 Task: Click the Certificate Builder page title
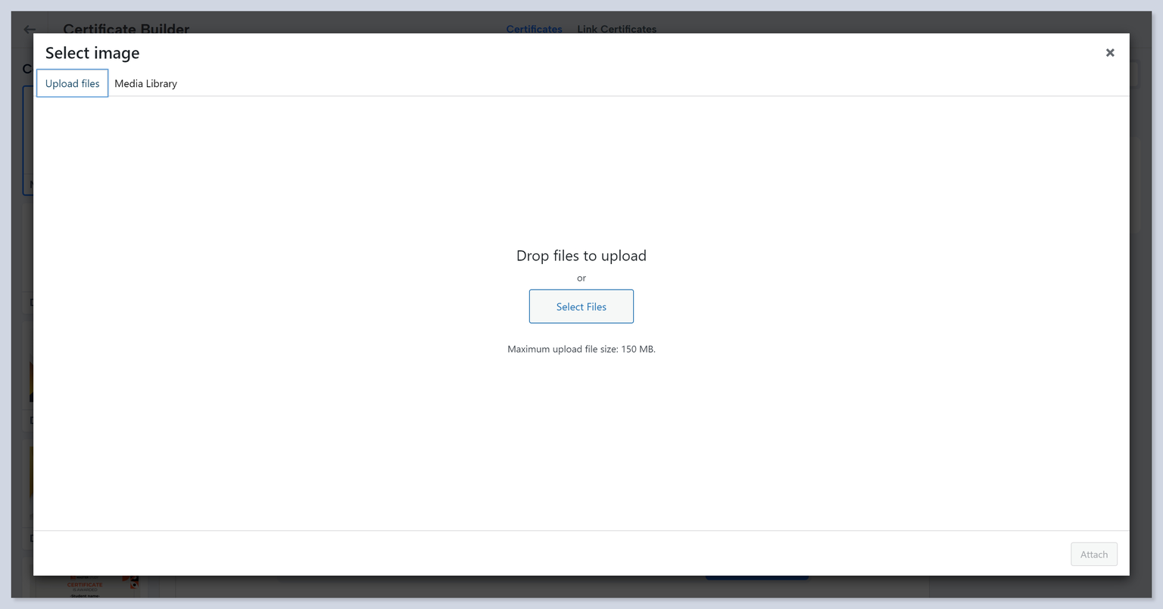click(126, 28)
